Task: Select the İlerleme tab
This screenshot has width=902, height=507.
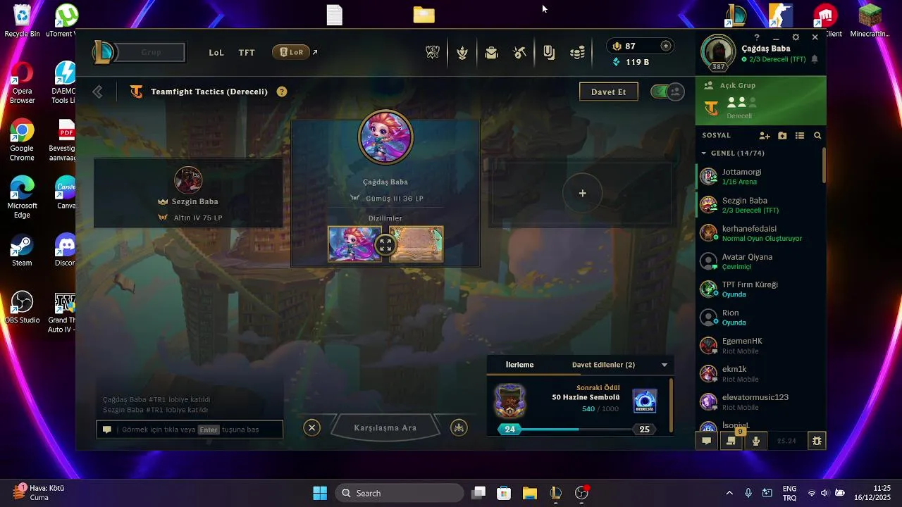Action: coord(519,365)
